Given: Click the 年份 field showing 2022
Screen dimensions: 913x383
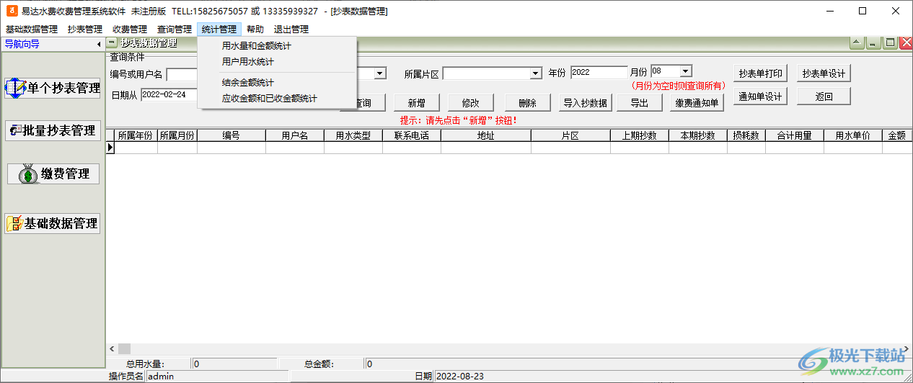Looking at the screenshot, I should coord(599,72).
